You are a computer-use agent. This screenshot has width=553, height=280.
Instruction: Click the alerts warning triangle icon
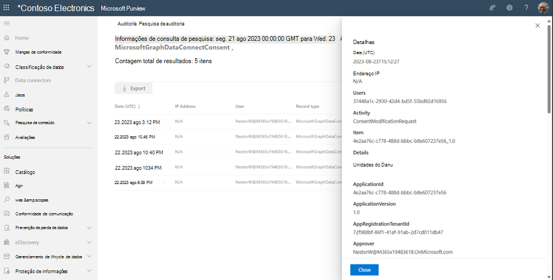pos(7,94)
